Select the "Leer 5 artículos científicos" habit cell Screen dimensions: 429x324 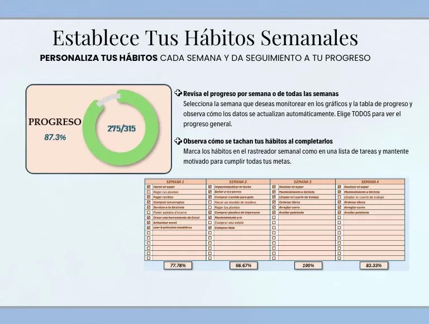[176, 227]
